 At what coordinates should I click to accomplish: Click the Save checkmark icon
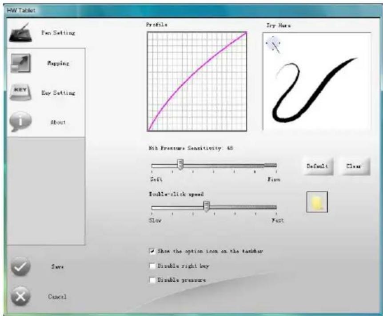(21, 267)
